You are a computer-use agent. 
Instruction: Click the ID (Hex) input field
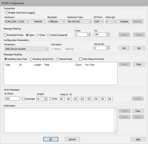pyautogui.click(x=12, y=99)
